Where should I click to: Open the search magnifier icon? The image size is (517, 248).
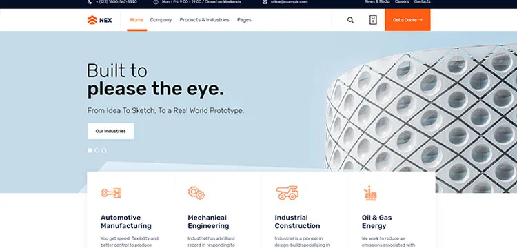point(350,20)
